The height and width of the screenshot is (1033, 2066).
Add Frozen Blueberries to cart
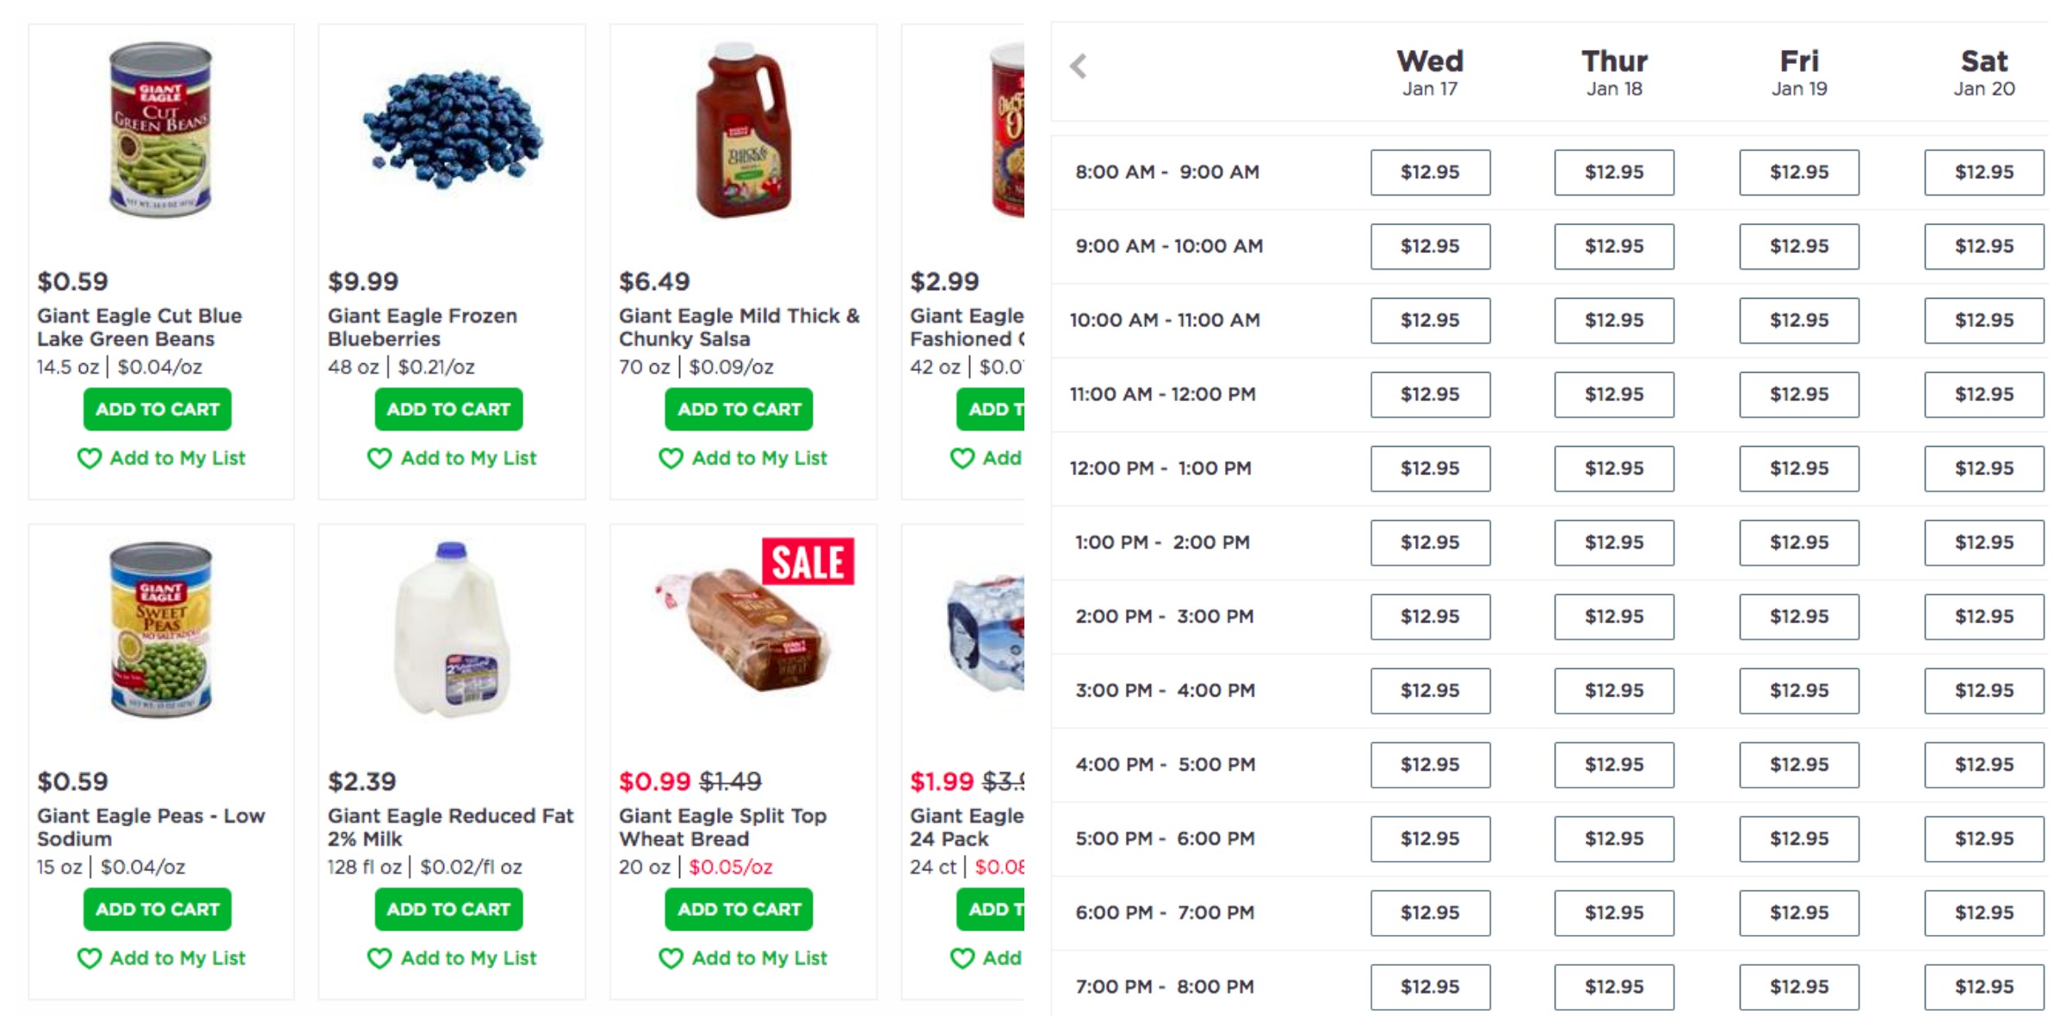click(x=448, y=409)
